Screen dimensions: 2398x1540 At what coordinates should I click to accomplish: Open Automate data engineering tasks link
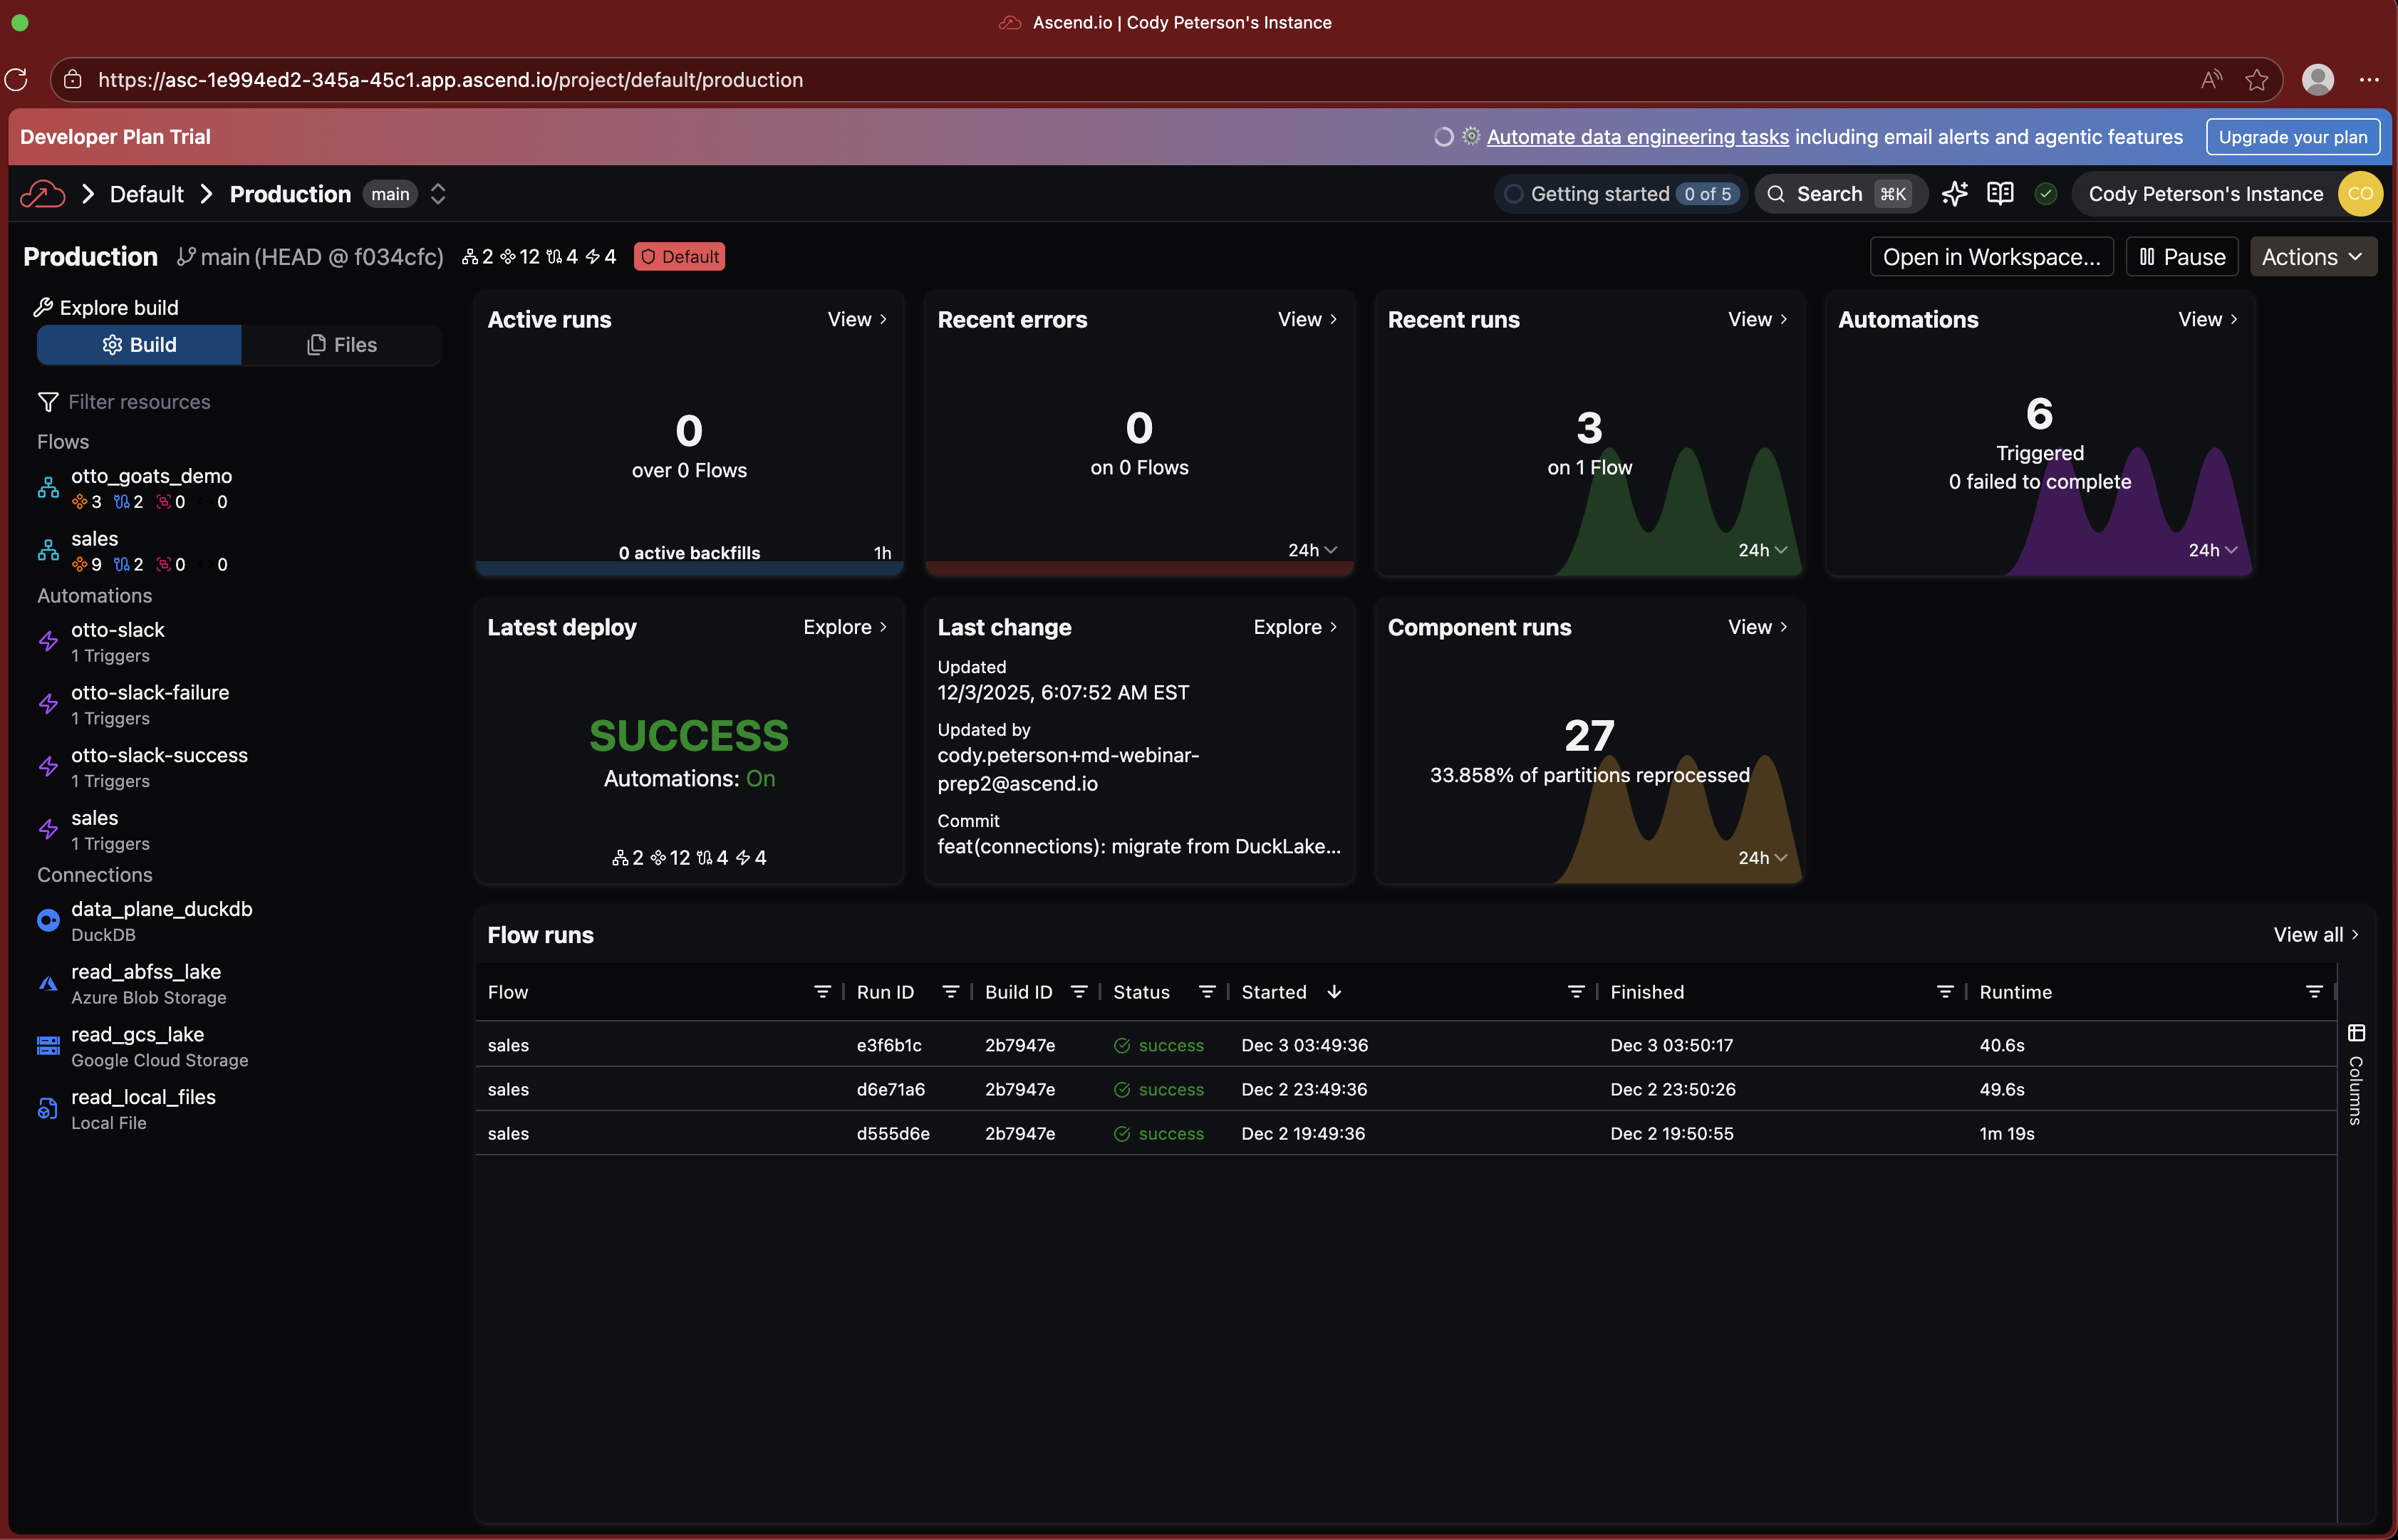point(1637,137)
